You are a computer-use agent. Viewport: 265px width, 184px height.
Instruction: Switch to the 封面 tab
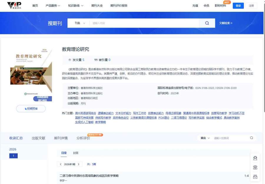click(x=76, y=153)
